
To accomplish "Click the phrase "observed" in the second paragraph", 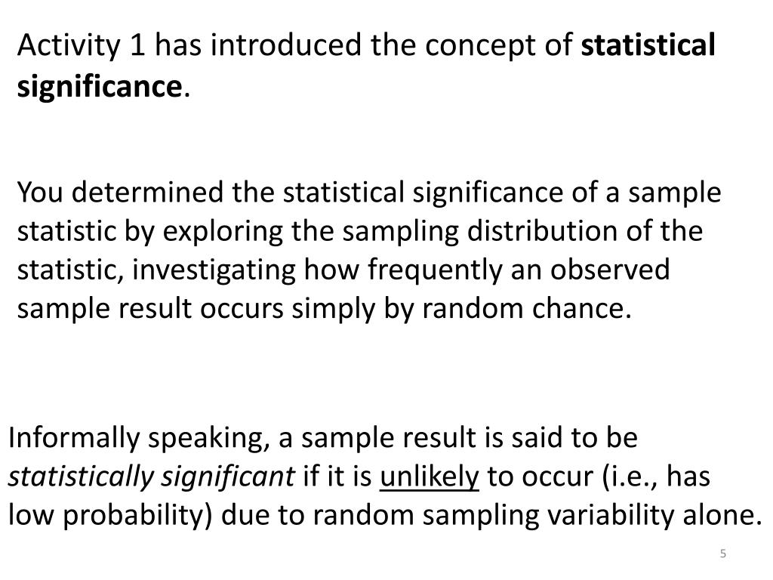I will pos(610,270).
